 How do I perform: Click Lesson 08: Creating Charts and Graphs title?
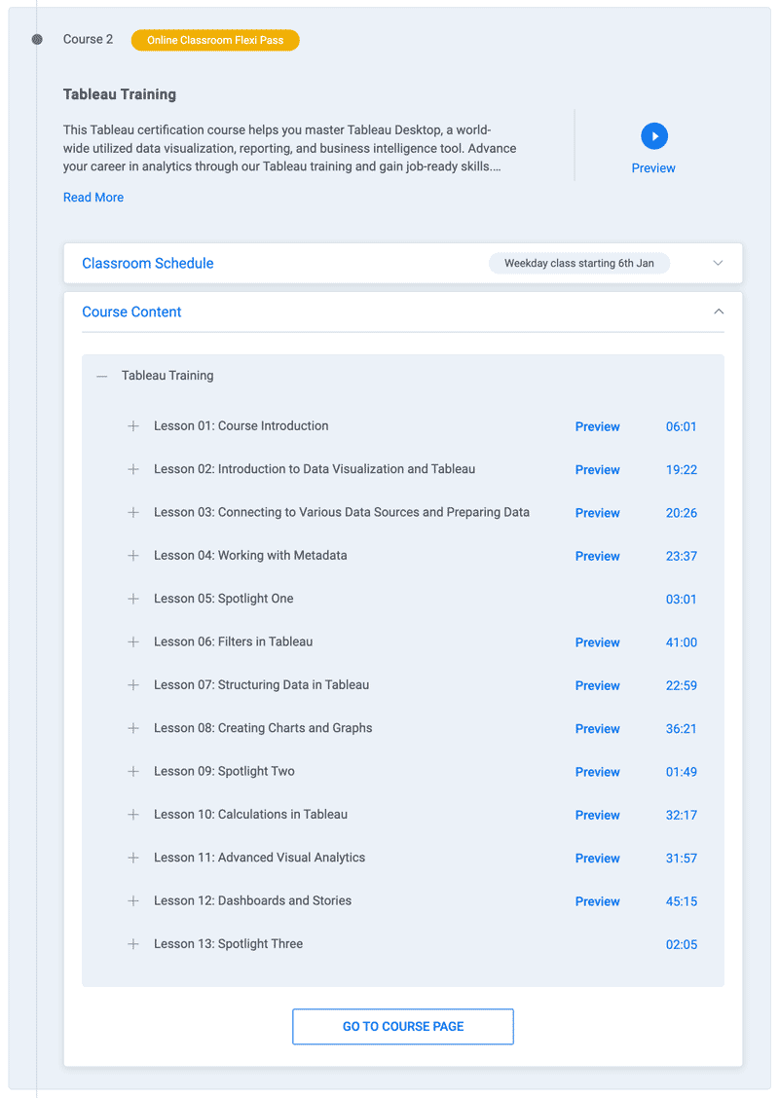(263, 728)
